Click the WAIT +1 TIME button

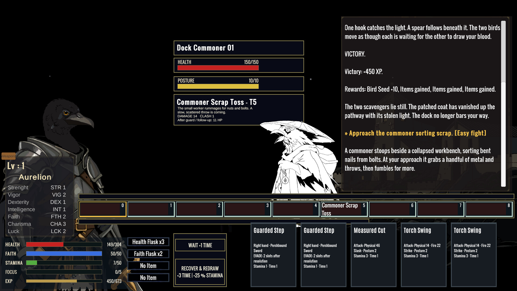200,245
